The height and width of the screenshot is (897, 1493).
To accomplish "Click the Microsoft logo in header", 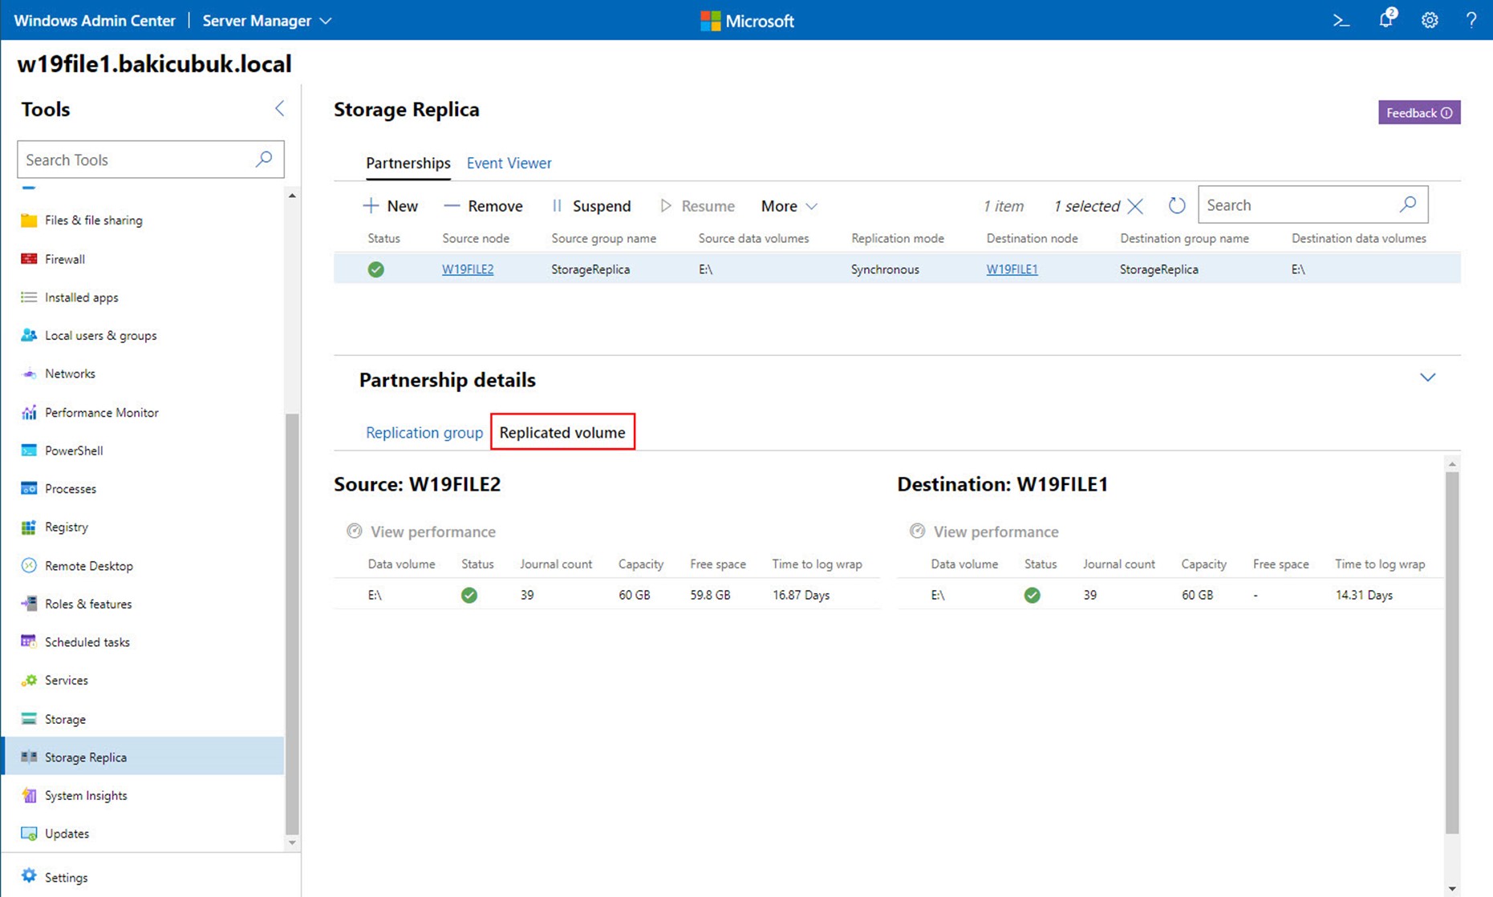I will tap(747, 21).
